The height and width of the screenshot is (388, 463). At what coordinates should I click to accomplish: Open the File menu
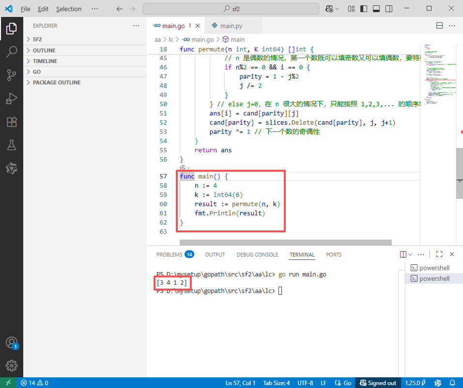click(25, 9)
